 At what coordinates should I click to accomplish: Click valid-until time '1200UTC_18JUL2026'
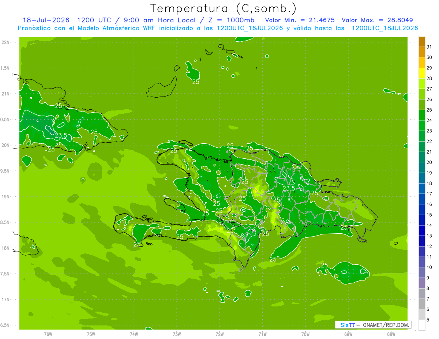[x=385, y=28]
